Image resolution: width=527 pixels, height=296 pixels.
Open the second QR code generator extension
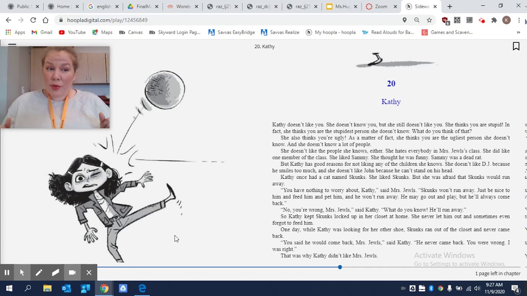coord(469,20)
